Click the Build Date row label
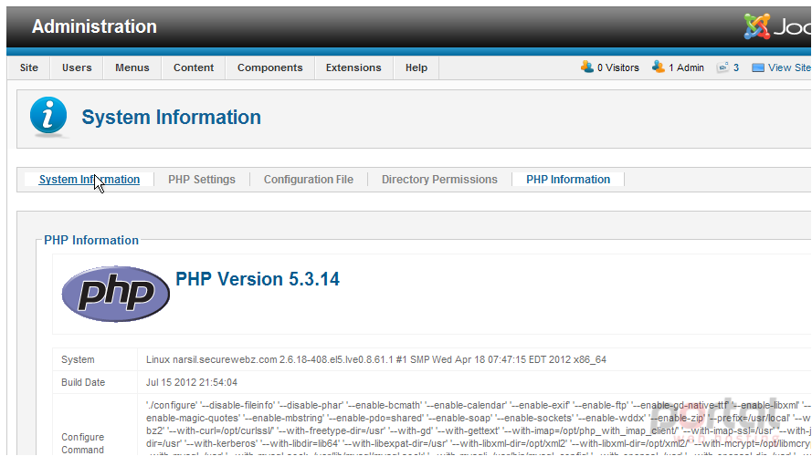Image resolution: width=812 pixels, height=456 pixels. tap(83, 382)
